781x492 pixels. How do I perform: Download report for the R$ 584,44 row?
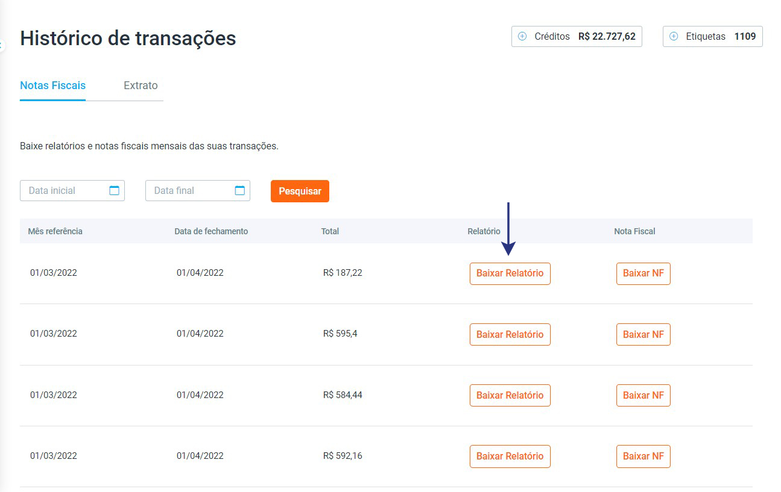point(510,395)
